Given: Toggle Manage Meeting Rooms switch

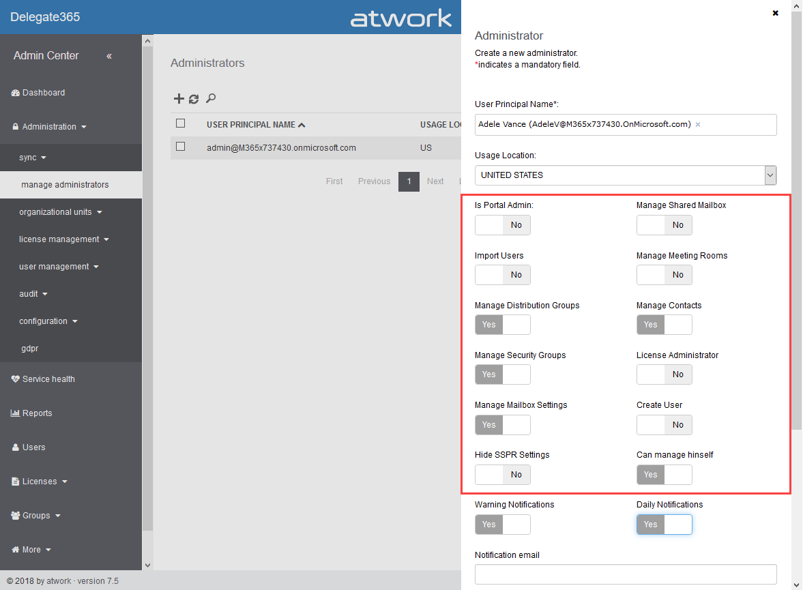Looking at the screenshot, I should pyautogui.click(x=665, y=274).
